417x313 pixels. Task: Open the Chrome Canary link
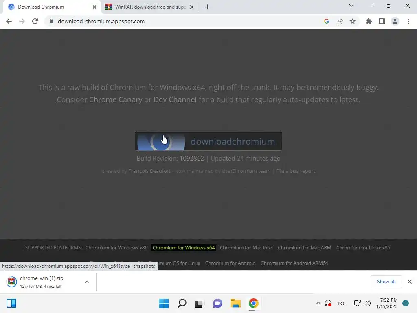[x=116, y=100]
